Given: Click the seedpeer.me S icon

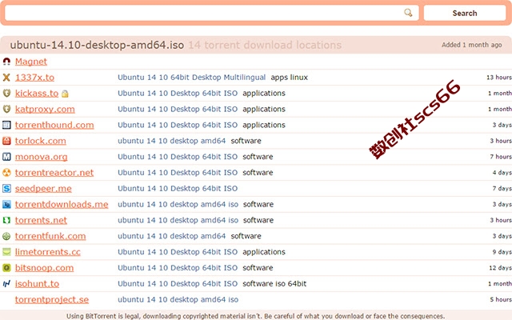Looking at the screenshot, I should point(6,189).
